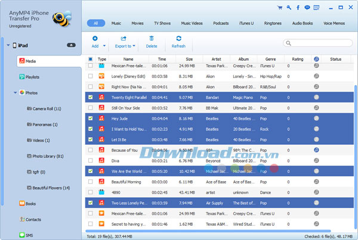Switch to the Music tab
358x240 pixels.
(116, 23)
